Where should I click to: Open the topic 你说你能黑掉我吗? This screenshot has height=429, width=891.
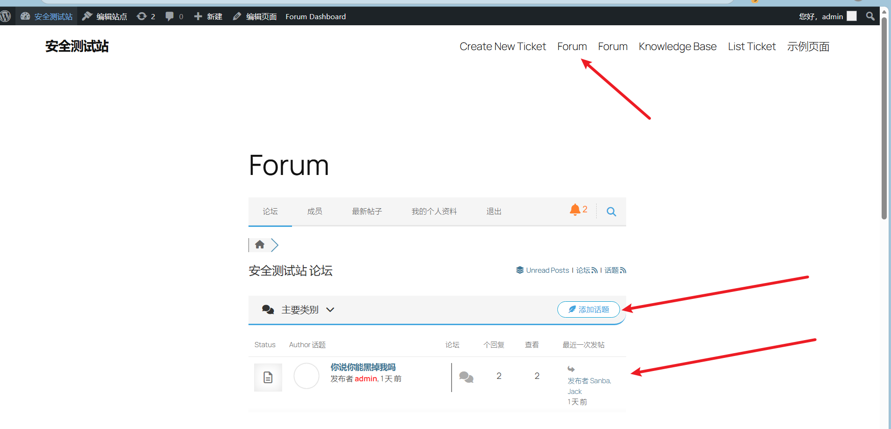(x=363, y=367)
